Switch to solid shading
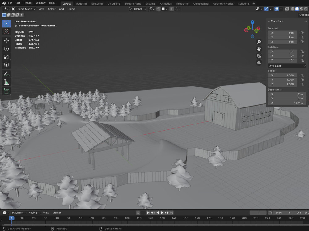 [297, 9]
